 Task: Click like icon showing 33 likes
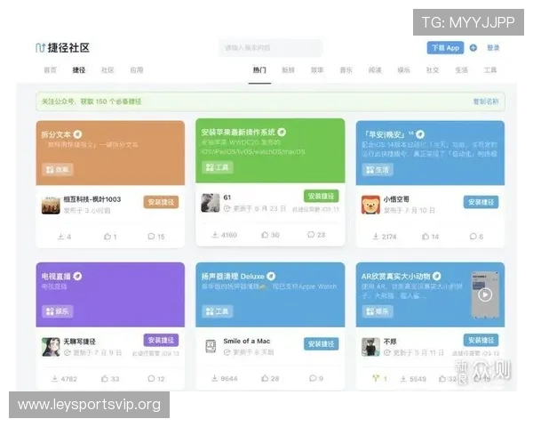pyautogui.click(x=105, y=378)
